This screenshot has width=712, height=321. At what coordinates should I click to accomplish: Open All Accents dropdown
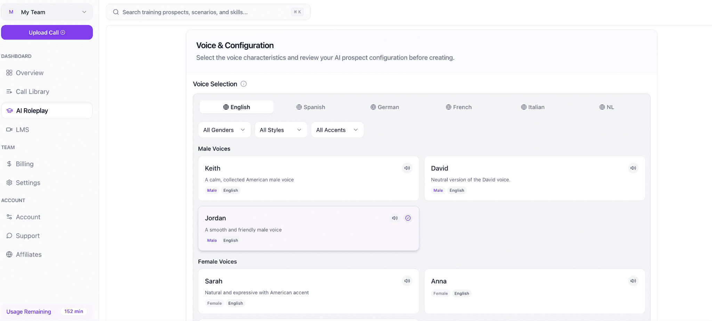pyautogui.click(x=337, y=130)
